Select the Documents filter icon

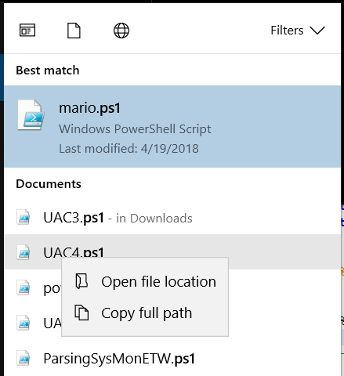(74, 31)
